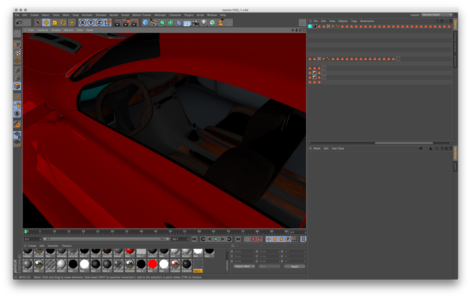Open the viewport Filter menu
The width and height of the screenshot is (471, 298).
(x=79, y=30)
